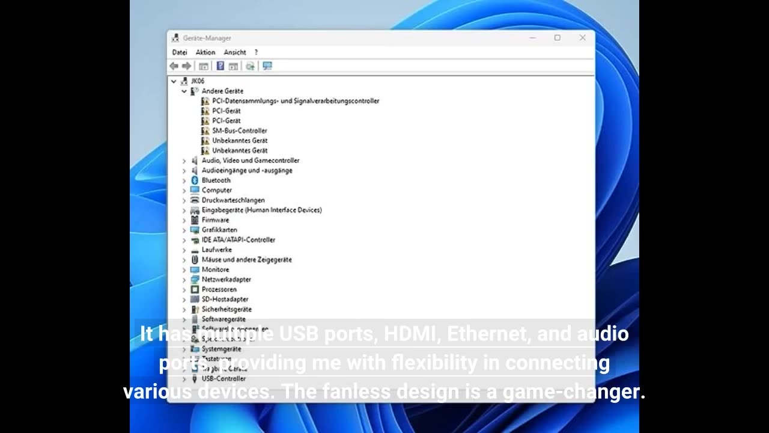
Task: Click the green update driver toolbar icon
Action: pyautogui.click(x=250, y=66)
